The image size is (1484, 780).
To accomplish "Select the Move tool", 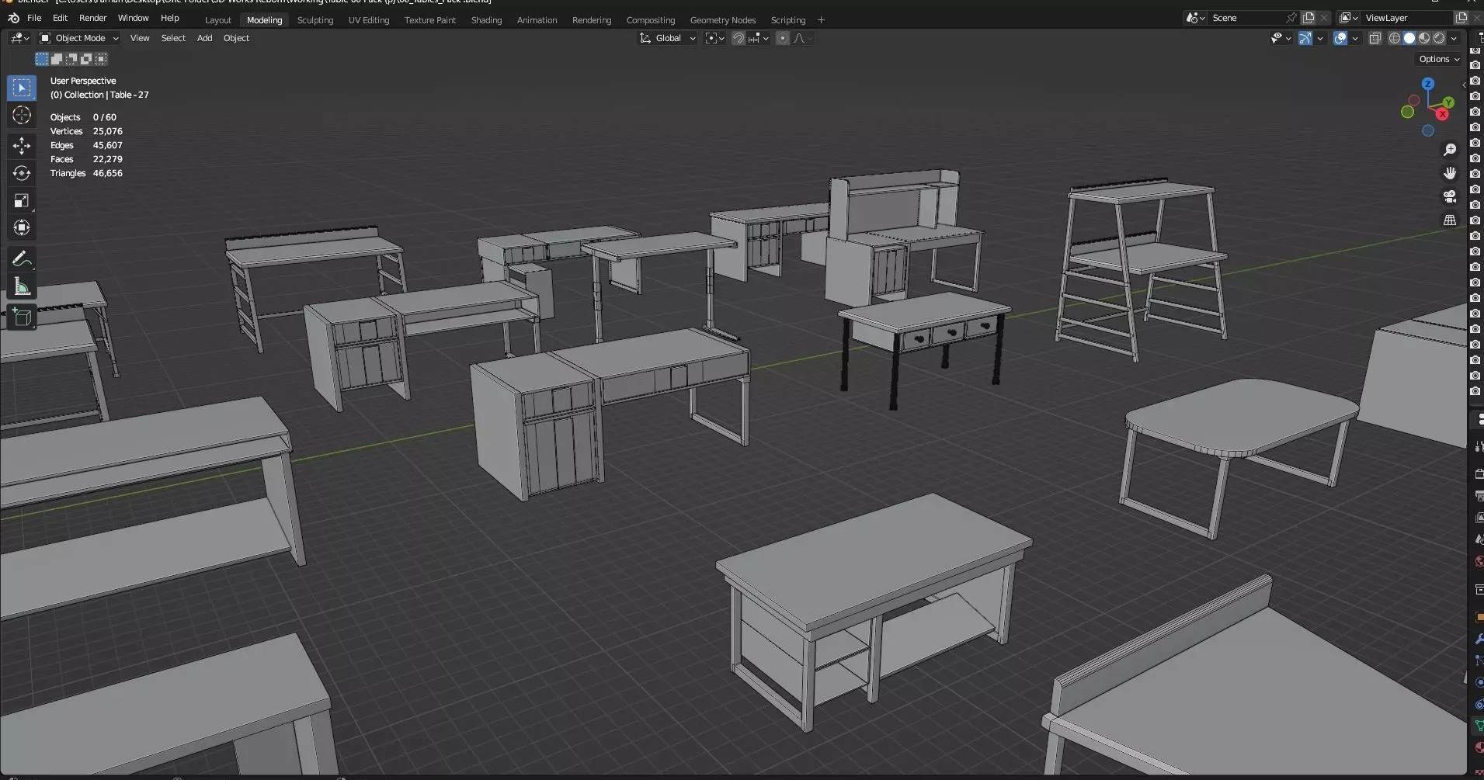I will [22, 145].
